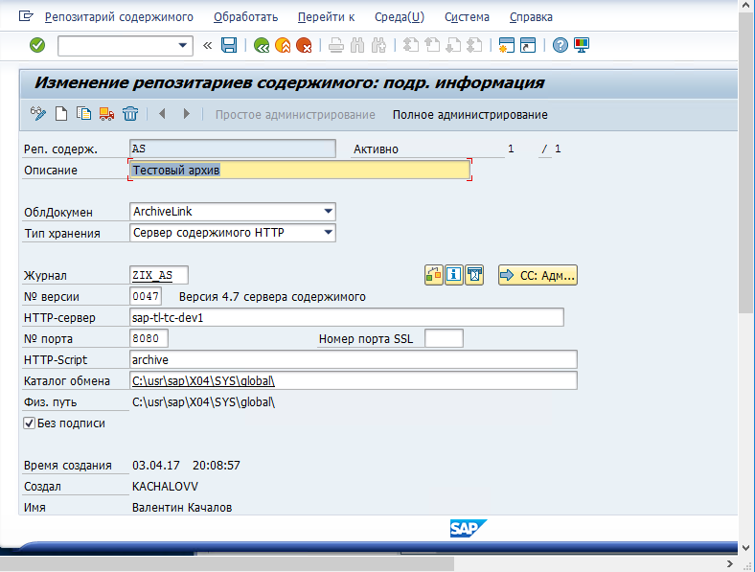Open the Тип хранения dropdown list

[x=328, y=232]
